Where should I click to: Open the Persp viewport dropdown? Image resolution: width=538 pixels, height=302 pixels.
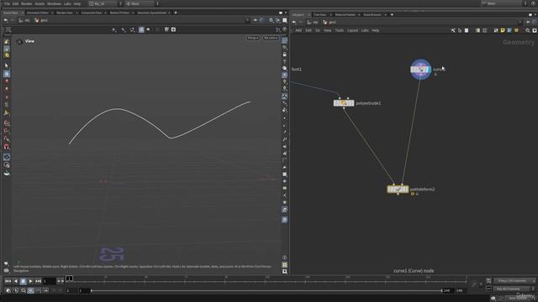253,38
